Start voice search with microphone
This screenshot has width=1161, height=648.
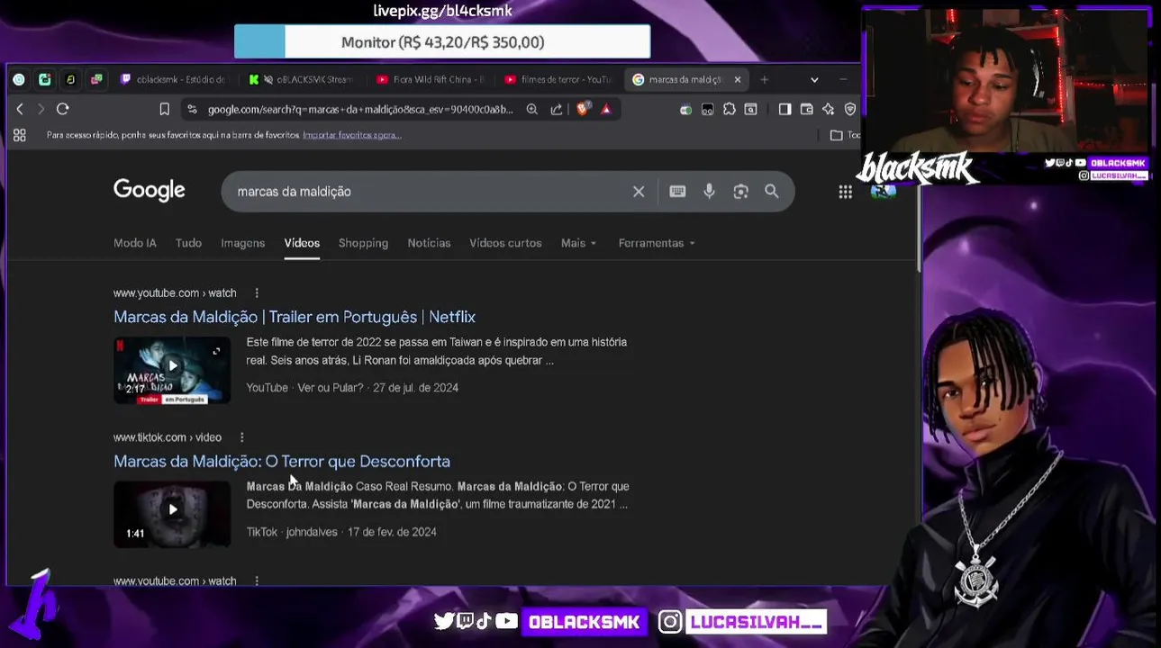pyautogui.click(x=709, y=192)
